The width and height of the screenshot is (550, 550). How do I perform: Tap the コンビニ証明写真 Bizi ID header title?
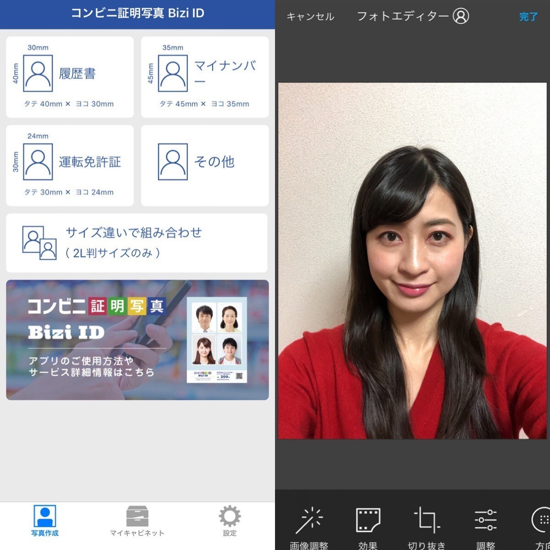pyautogui.click(x=137, y=13)
